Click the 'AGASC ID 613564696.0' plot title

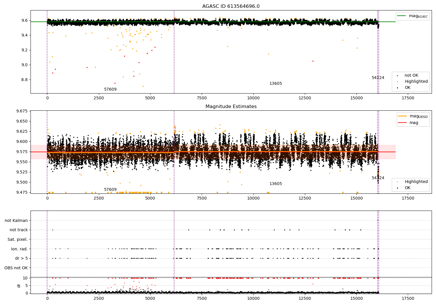[x=231, y=6]
